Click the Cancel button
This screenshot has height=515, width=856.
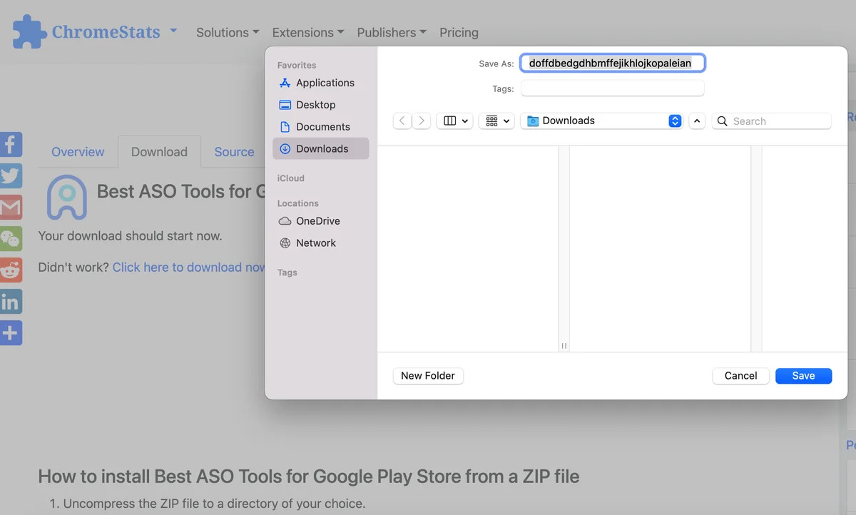click(740, 376)
